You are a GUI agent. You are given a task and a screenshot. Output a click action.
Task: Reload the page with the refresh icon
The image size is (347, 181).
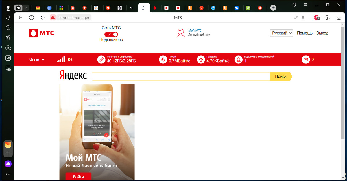(x=43, y=18)
